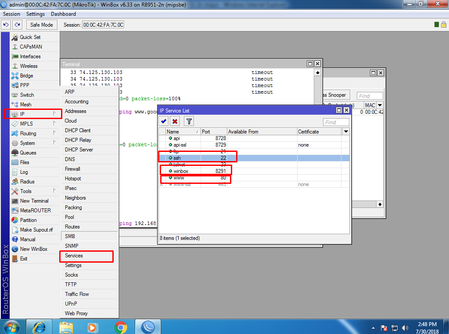Screen dimensions: 449x334
Task: Open Radius in sidebar
Action: 35,181
